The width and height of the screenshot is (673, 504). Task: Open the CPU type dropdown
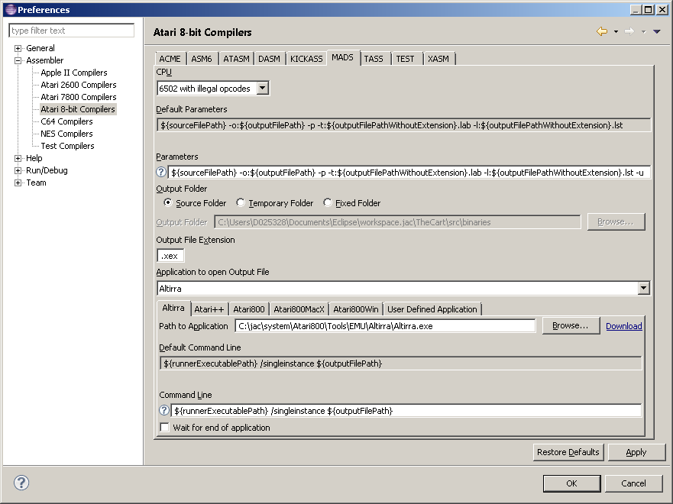pyautogui.click(x=262, y=89)
